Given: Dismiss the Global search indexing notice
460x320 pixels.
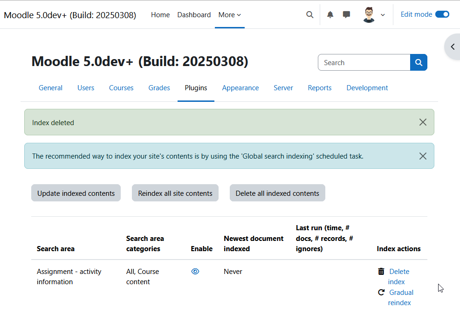Looking at the screenshot, I should [423, 156].
